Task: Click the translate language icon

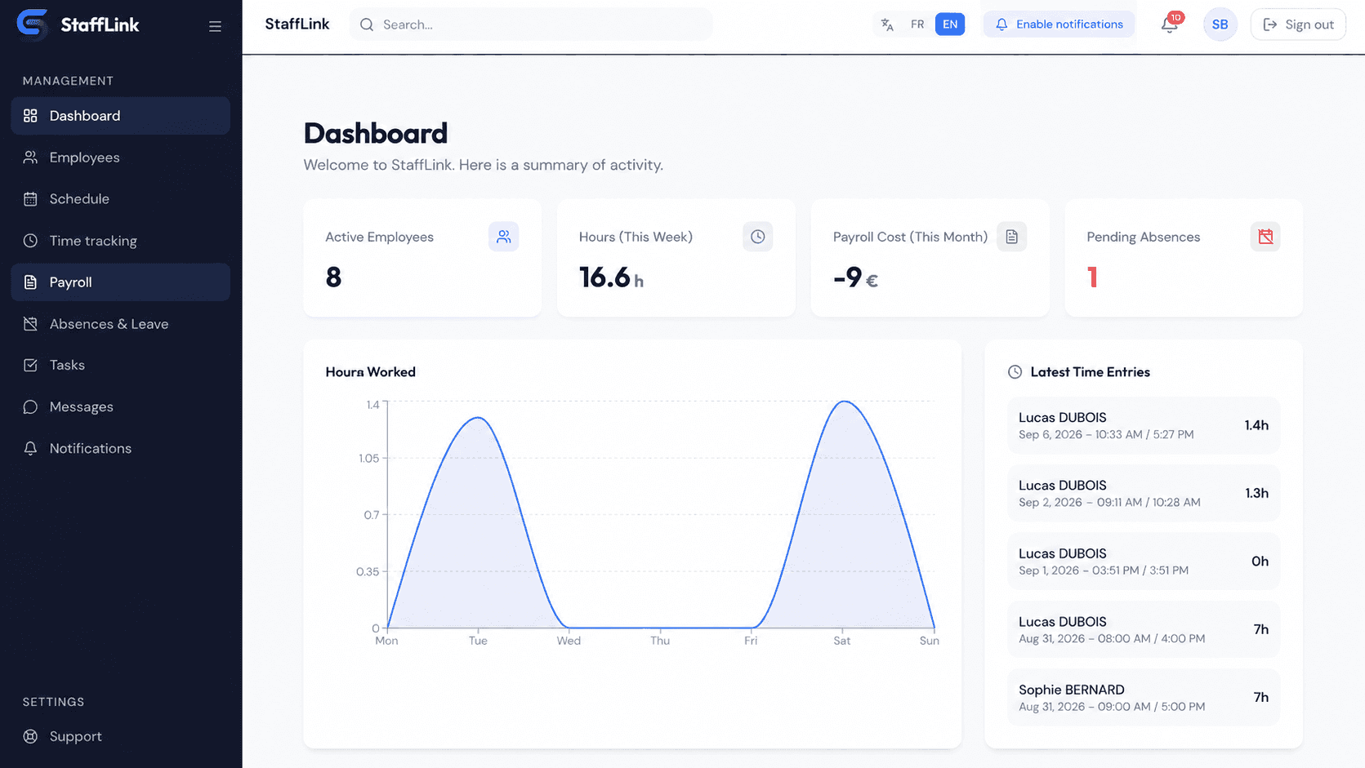Action: pos(888,24)
